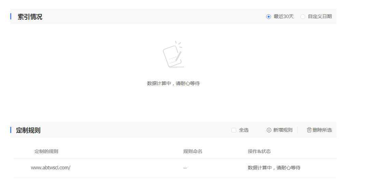Select the 自定义日期 radio option
368x187 pixels.
pos(303,17)
